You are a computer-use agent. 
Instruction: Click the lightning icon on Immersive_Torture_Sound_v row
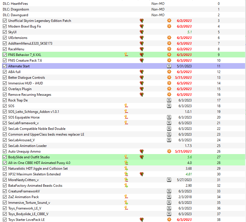(126, 203)
